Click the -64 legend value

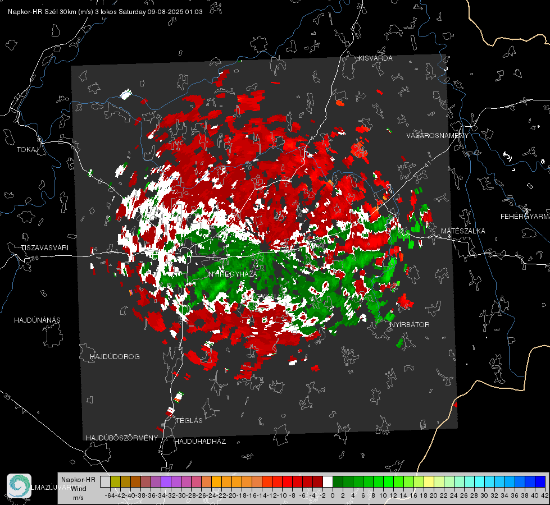coord(110,495)
